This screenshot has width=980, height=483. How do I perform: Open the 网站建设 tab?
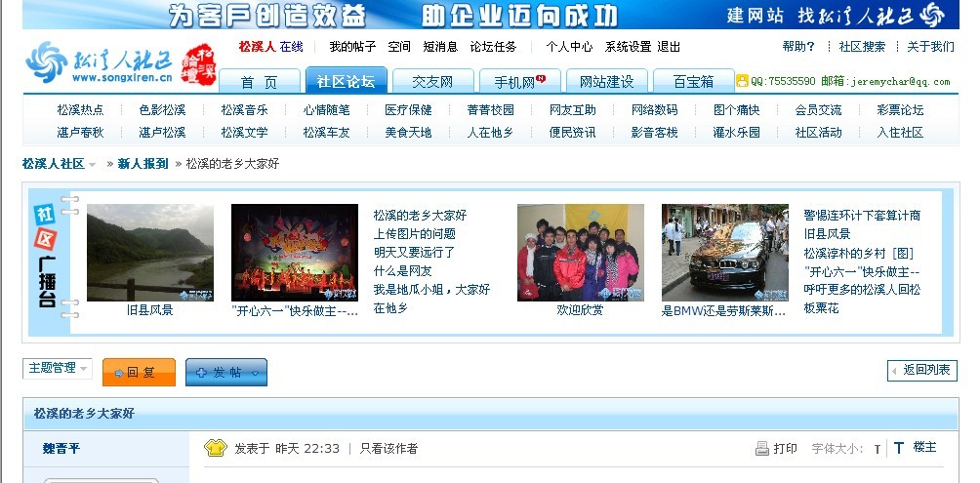tap(606, 82)
